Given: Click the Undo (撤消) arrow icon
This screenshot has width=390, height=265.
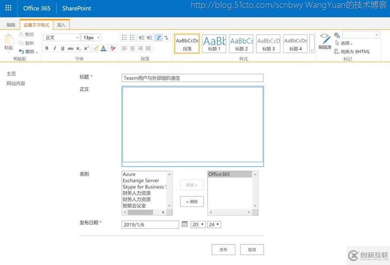Looking at the screenshot, I should click(21, 52).
